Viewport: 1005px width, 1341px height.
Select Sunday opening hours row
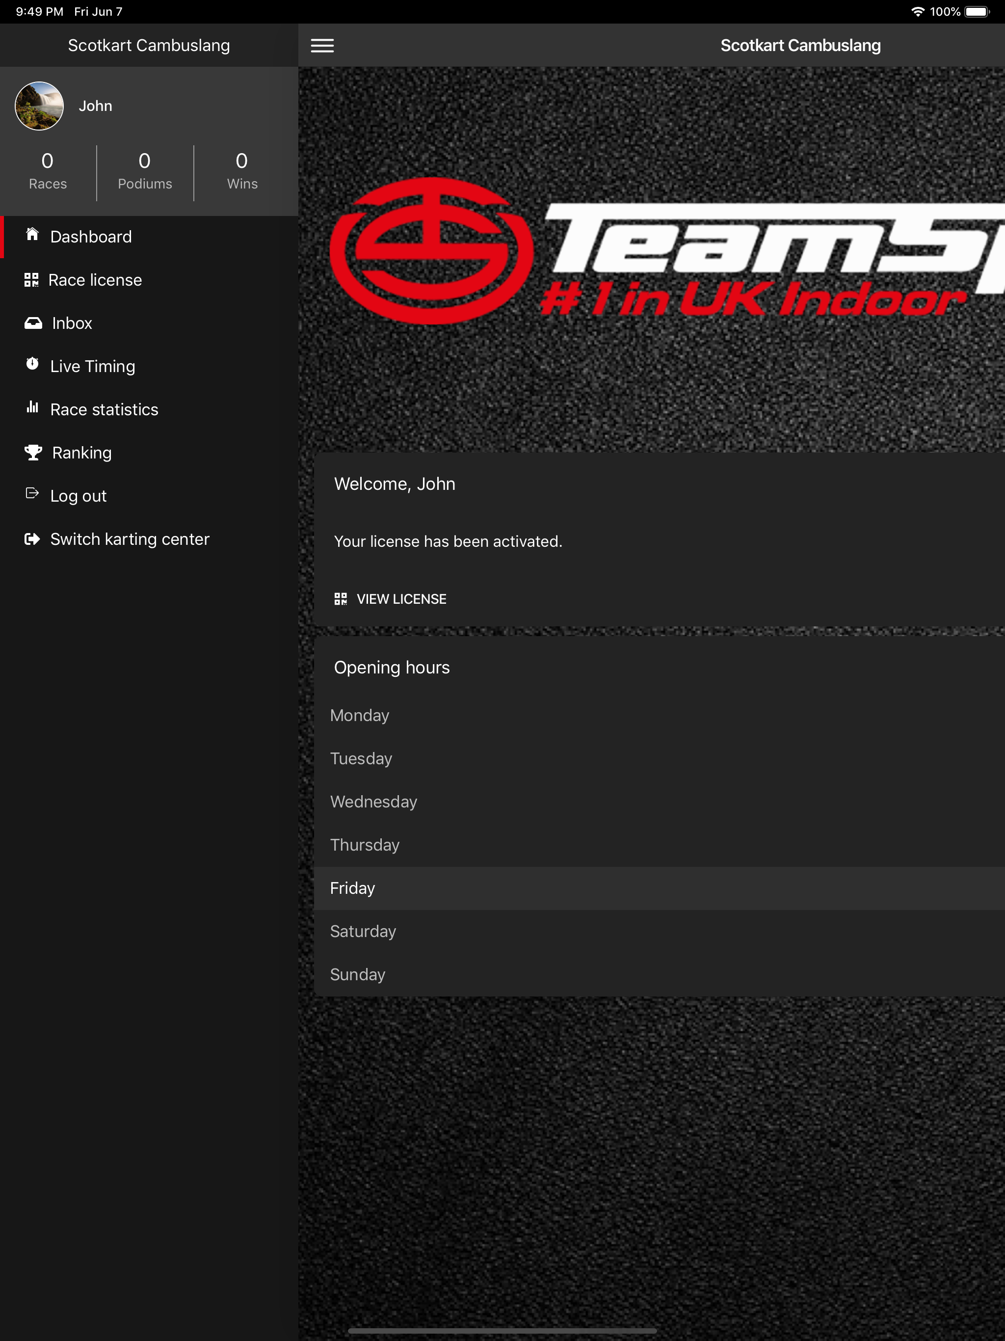pyautogui.click(x=660, y=974)
